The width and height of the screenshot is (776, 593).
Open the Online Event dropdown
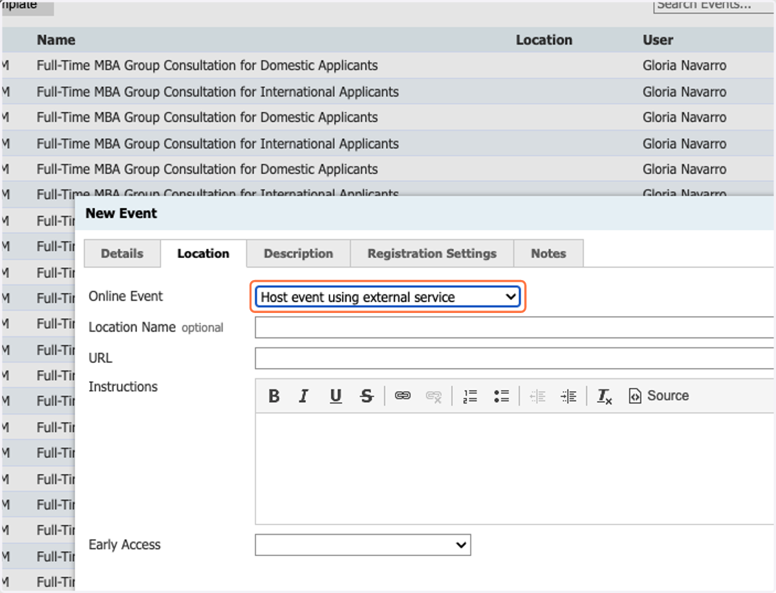click(388, 297)
